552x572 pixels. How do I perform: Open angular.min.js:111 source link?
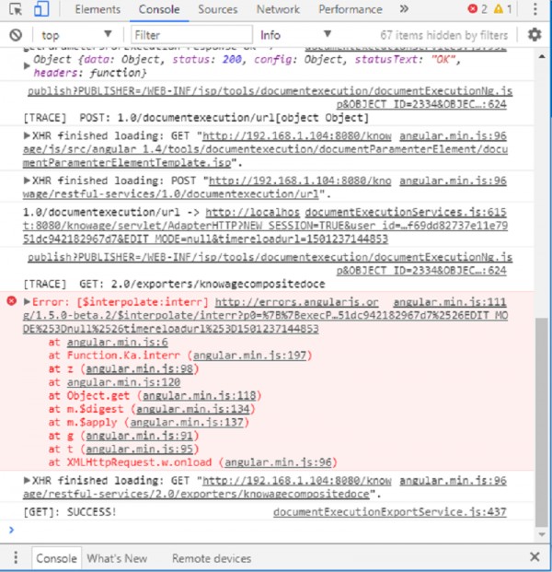tap(450, 302)
